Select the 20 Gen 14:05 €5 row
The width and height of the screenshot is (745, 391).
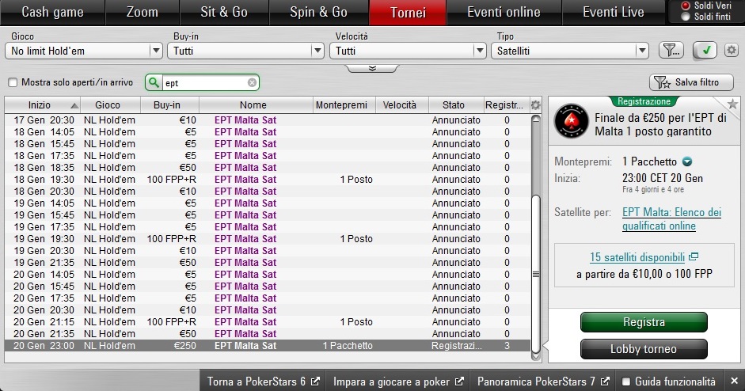coord(268,275)
